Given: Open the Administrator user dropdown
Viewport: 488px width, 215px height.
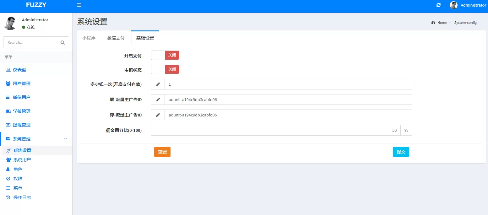Looking at the screenshot, I should click(x=473, y=5).
